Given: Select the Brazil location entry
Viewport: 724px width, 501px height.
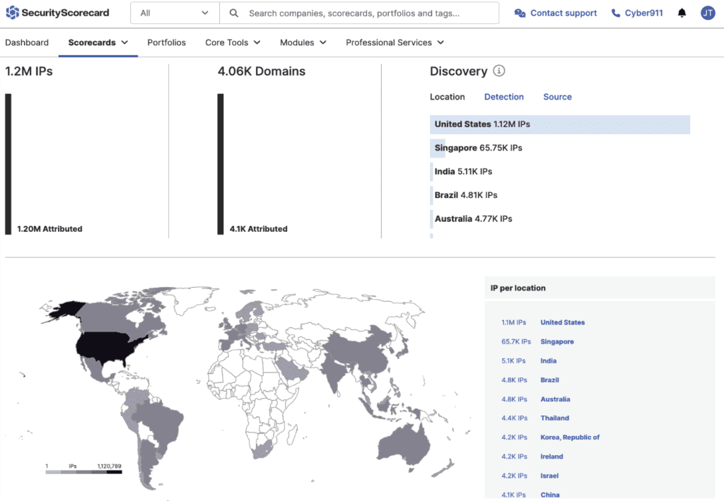Looking at the screenshot, I should [x=465, y=194].
